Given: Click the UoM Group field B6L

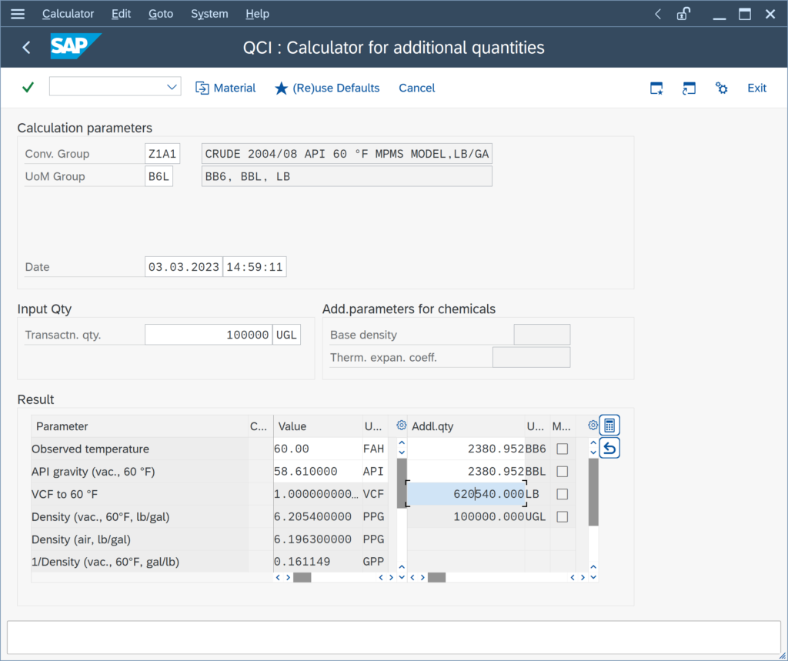Looking at the screenshot, I should pos(159,176).
